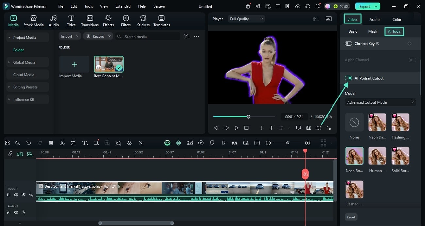The width and height of the screenshot is (425, 226).
Task: Click the timeline zoom slider handle
Action: click(288, 143)
